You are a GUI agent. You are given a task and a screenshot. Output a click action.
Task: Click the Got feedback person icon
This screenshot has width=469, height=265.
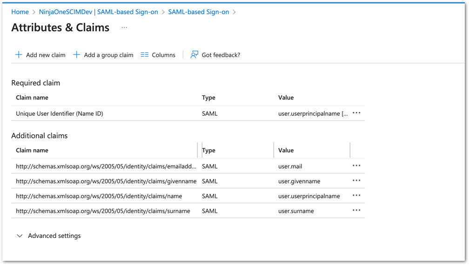(x=194, y=55)
